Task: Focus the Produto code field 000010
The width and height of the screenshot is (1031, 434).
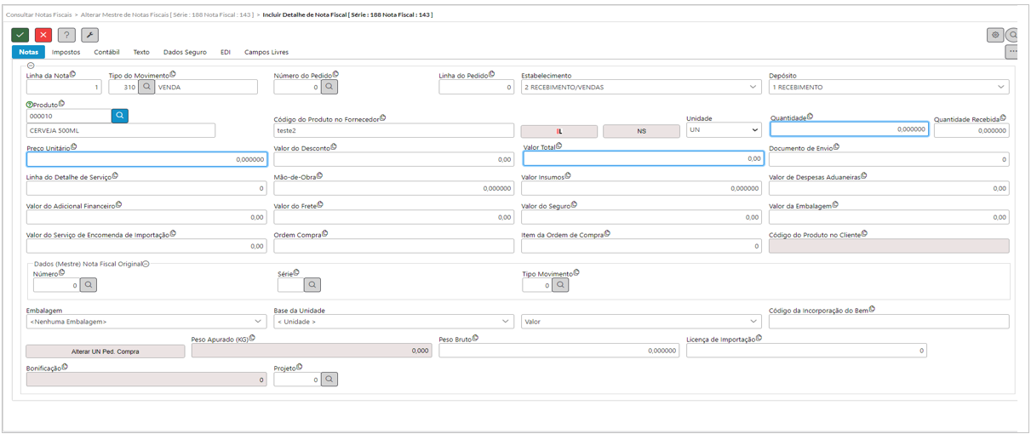Action: 68,116
